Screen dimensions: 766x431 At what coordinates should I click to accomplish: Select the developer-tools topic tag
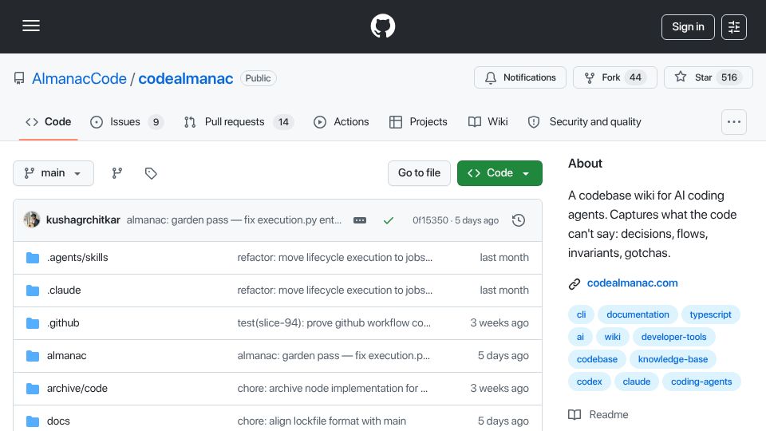(x=673, y=337)
